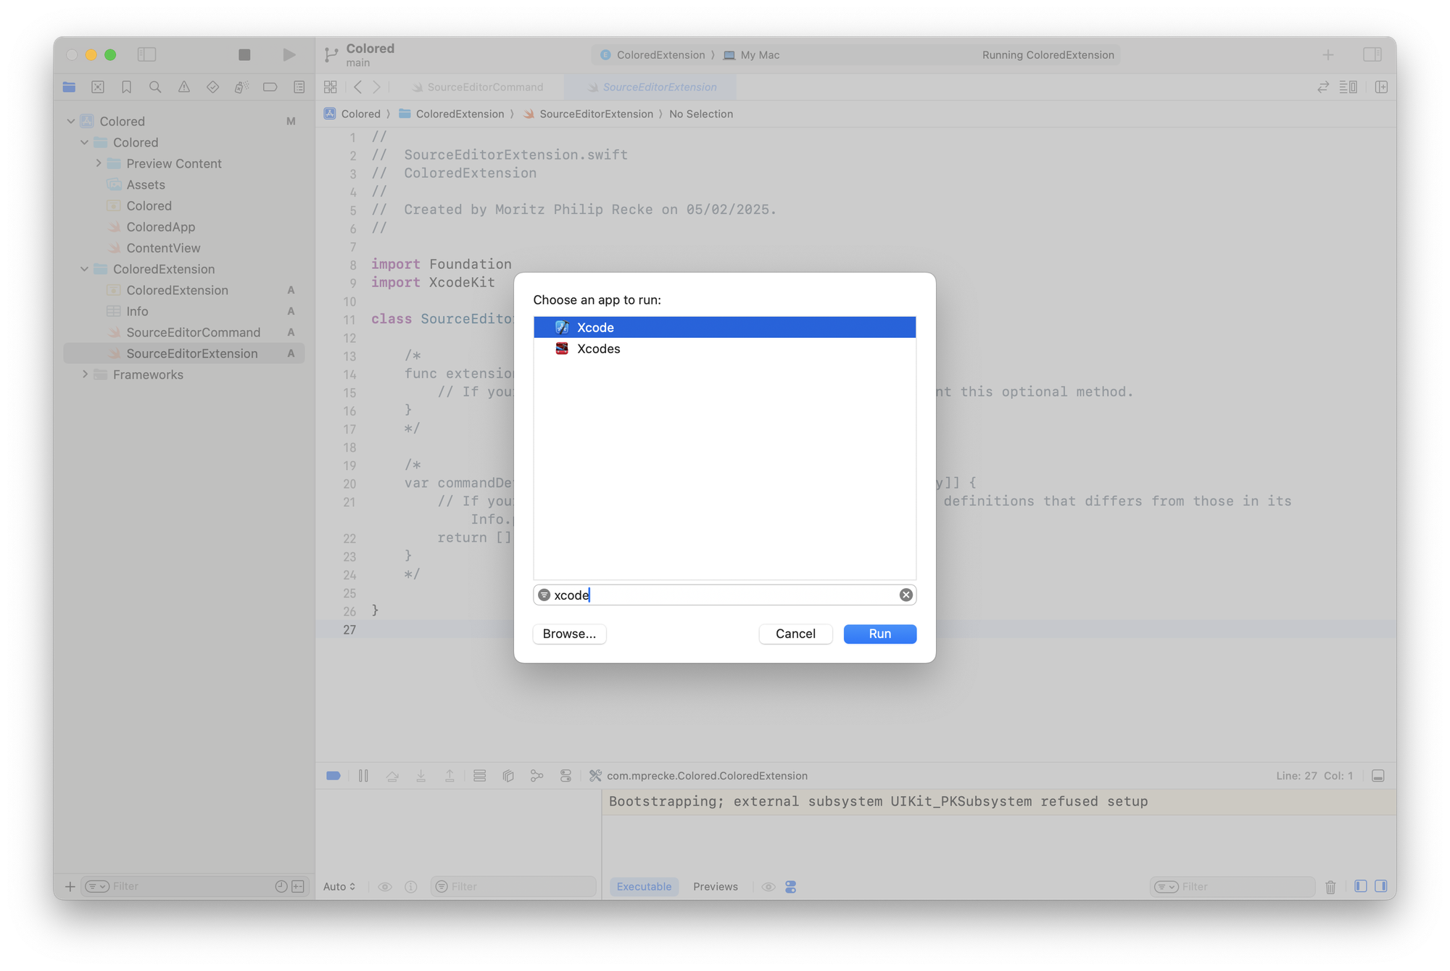The image size is (1450, 971).
Task: Click the Colored branch icon in toolbar
Action: point(331,54)
